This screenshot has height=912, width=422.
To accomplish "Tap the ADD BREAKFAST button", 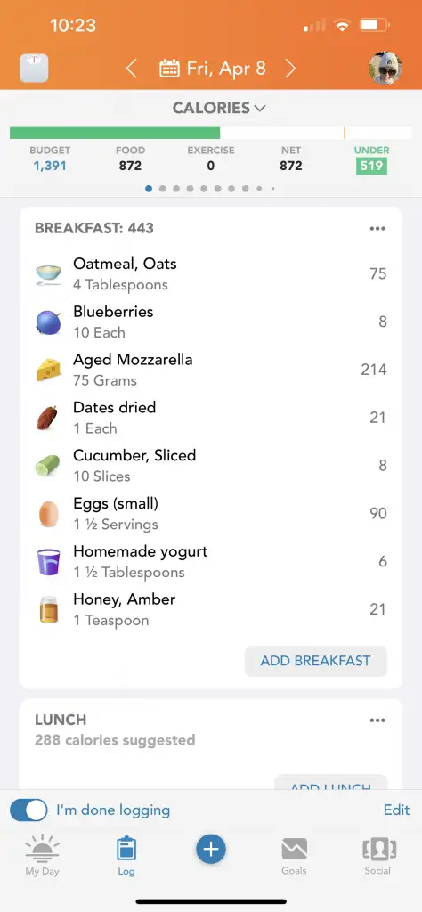I will pos(316,661).
